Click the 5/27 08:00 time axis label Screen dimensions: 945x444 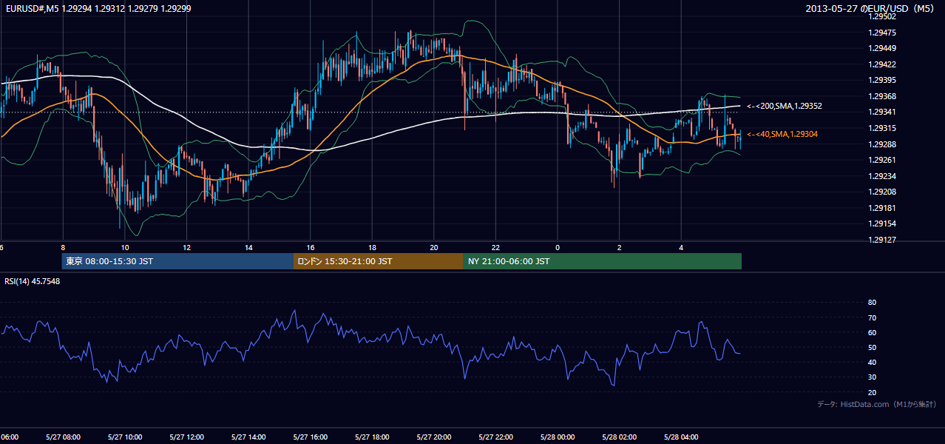click(63, 437)
